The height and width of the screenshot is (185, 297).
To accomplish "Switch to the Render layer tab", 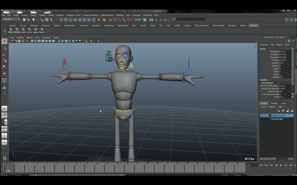I will point(274,103).
